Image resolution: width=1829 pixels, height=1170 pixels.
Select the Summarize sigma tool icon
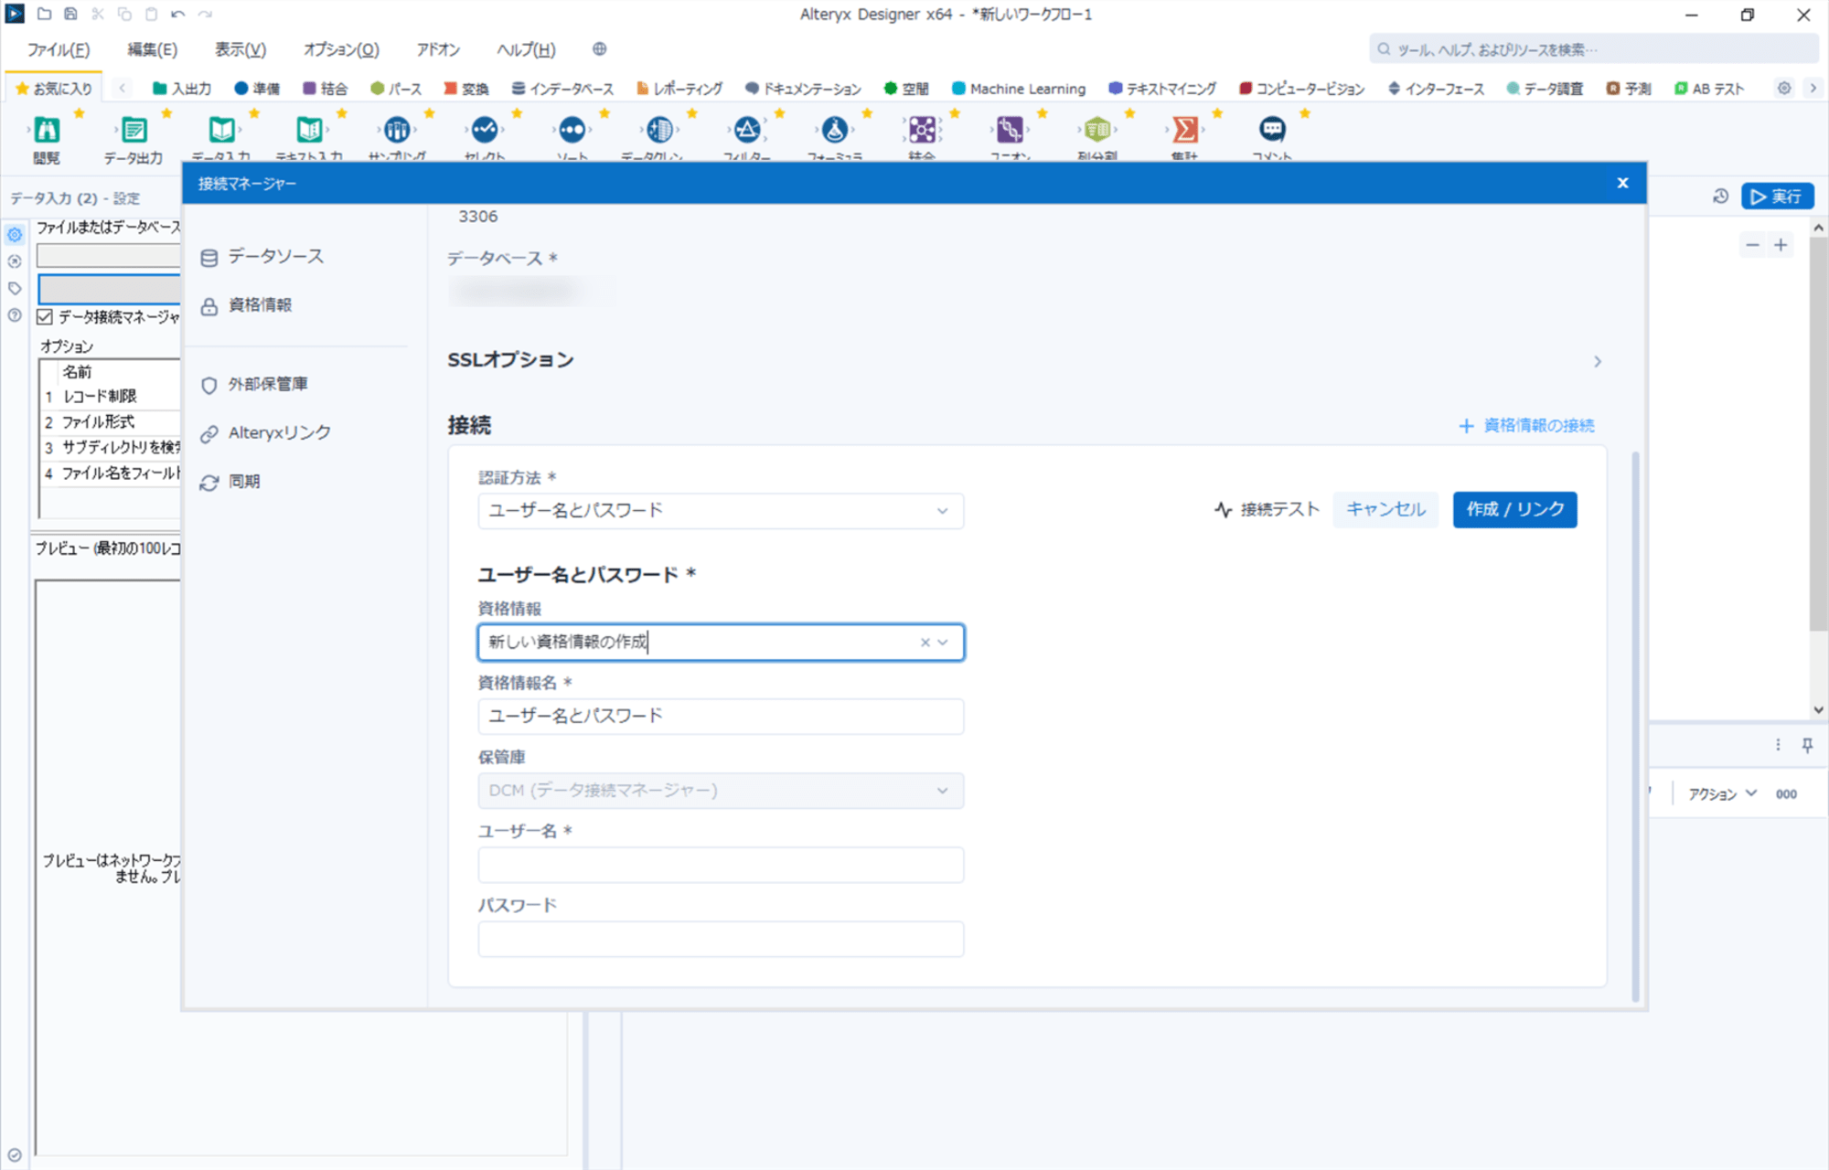tap(1185, 131)
